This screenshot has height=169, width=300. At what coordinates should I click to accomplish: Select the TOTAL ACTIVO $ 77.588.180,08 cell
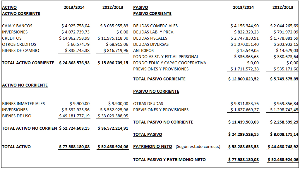click(x=74, y=147)
